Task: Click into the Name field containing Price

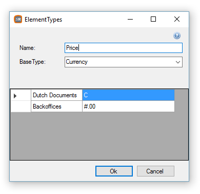Action: point(124,48)
